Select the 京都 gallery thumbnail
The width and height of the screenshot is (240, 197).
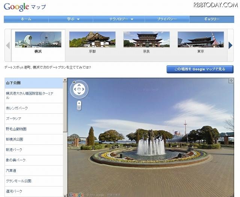[92, 39]
